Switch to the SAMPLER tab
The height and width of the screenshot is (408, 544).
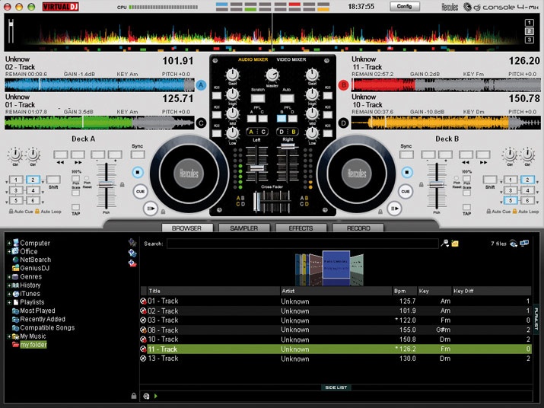243,228
